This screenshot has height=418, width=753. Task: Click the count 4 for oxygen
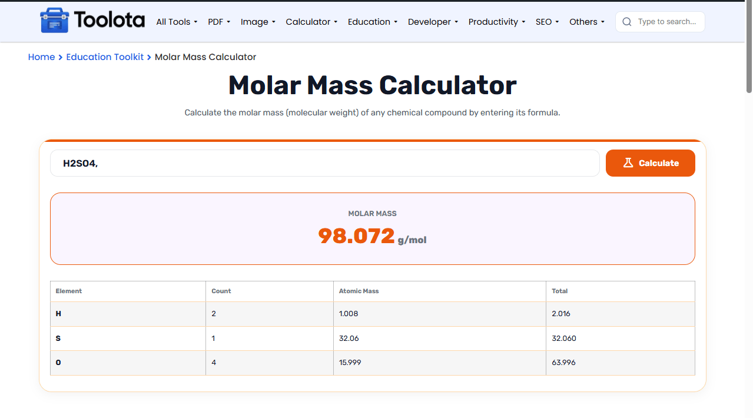214,363
